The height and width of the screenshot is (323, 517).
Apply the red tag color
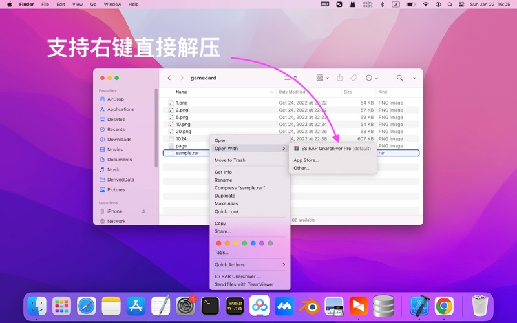(218, 244)
